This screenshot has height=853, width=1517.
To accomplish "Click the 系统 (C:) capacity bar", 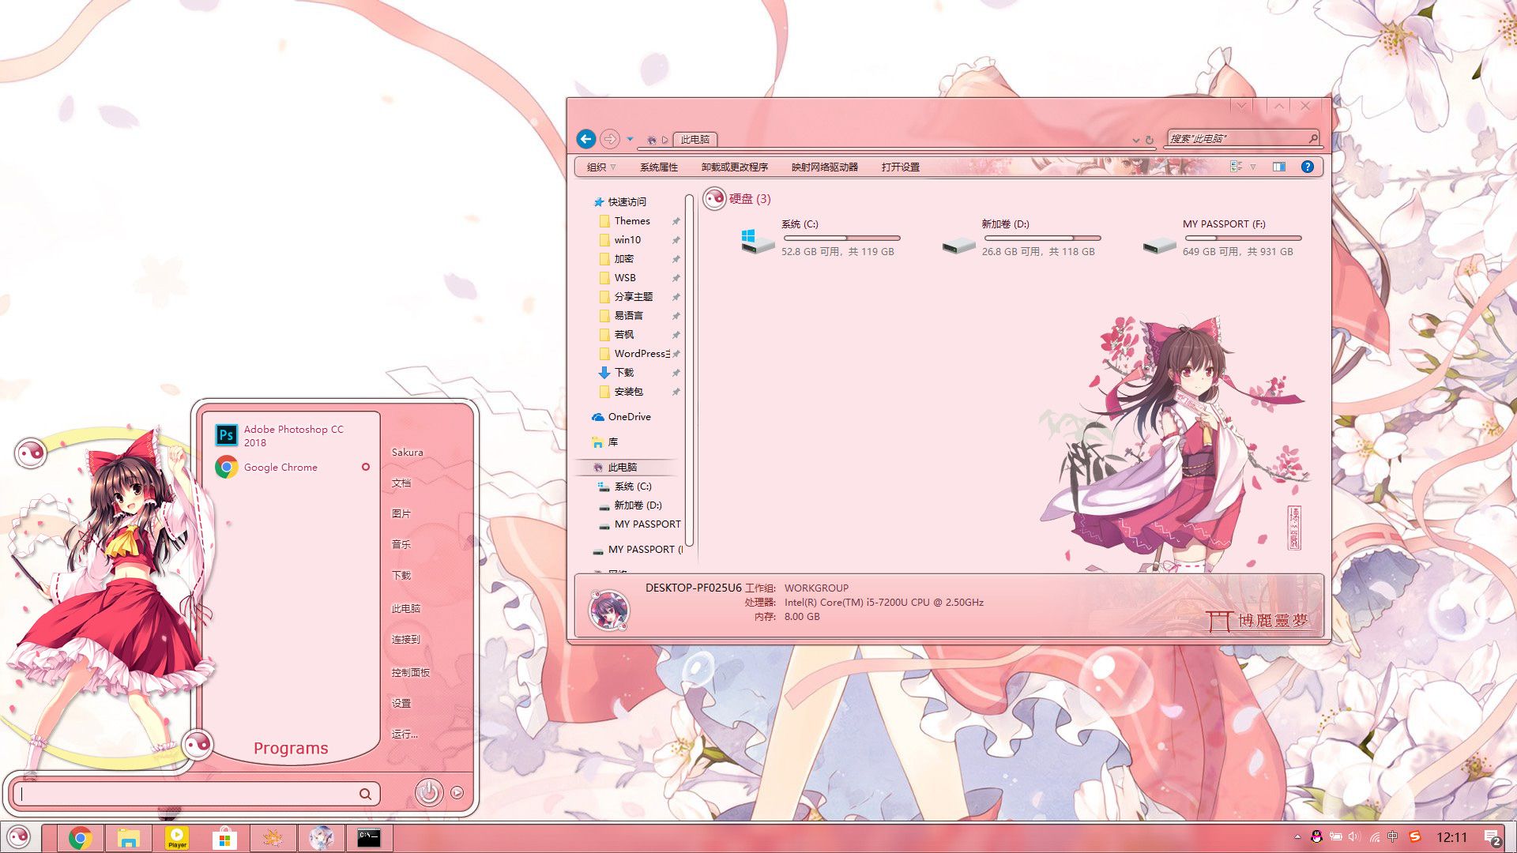I will tap(842, 238).
